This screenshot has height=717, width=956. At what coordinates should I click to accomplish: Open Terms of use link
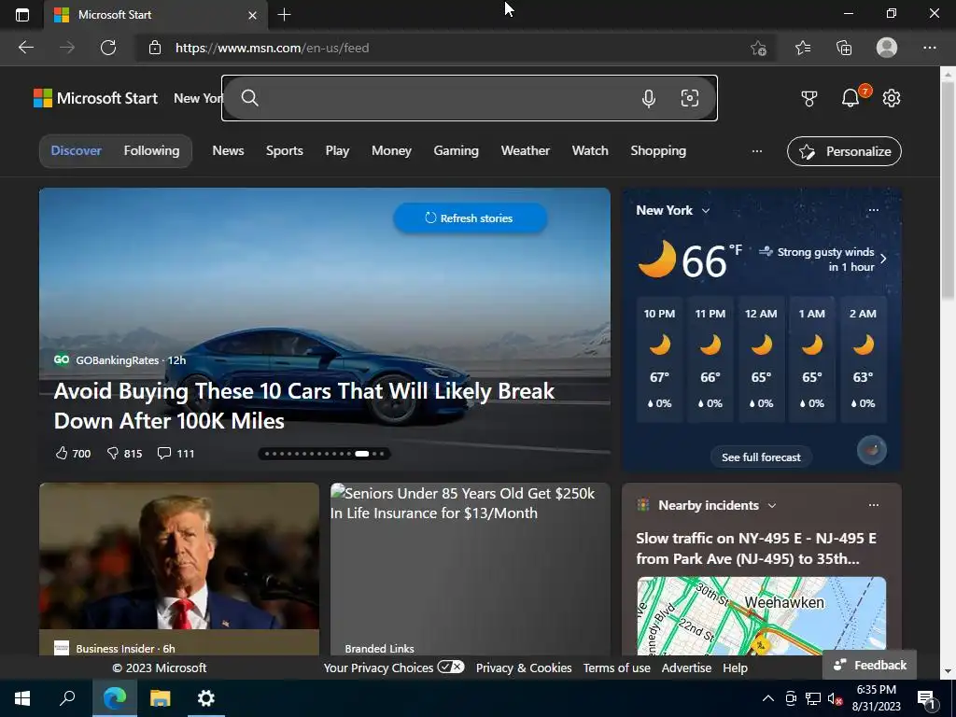point(616,668)
